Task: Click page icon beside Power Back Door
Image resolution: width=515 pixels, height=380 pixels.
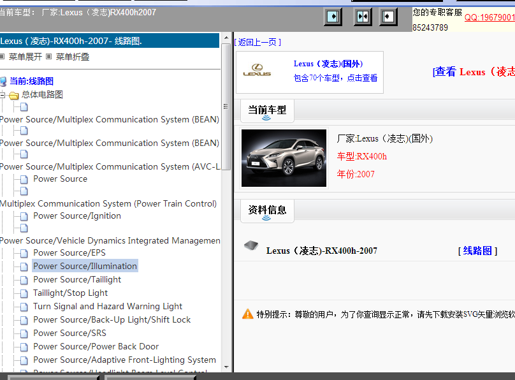Action: pos(24,347)
